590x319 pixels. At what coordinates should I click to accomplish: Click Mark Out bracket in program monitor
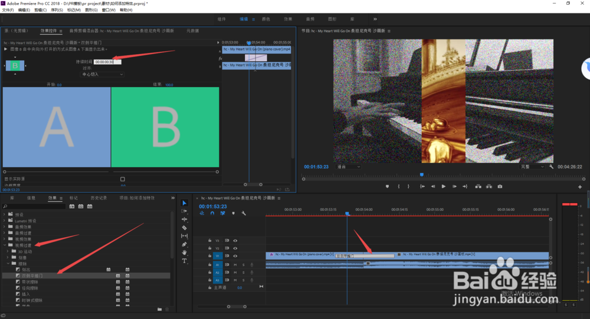click(408, 187)
